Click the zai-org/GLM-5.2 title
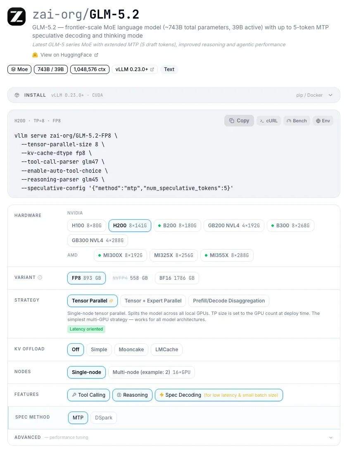Screen dimensions: 347x450 click(86, 14)
